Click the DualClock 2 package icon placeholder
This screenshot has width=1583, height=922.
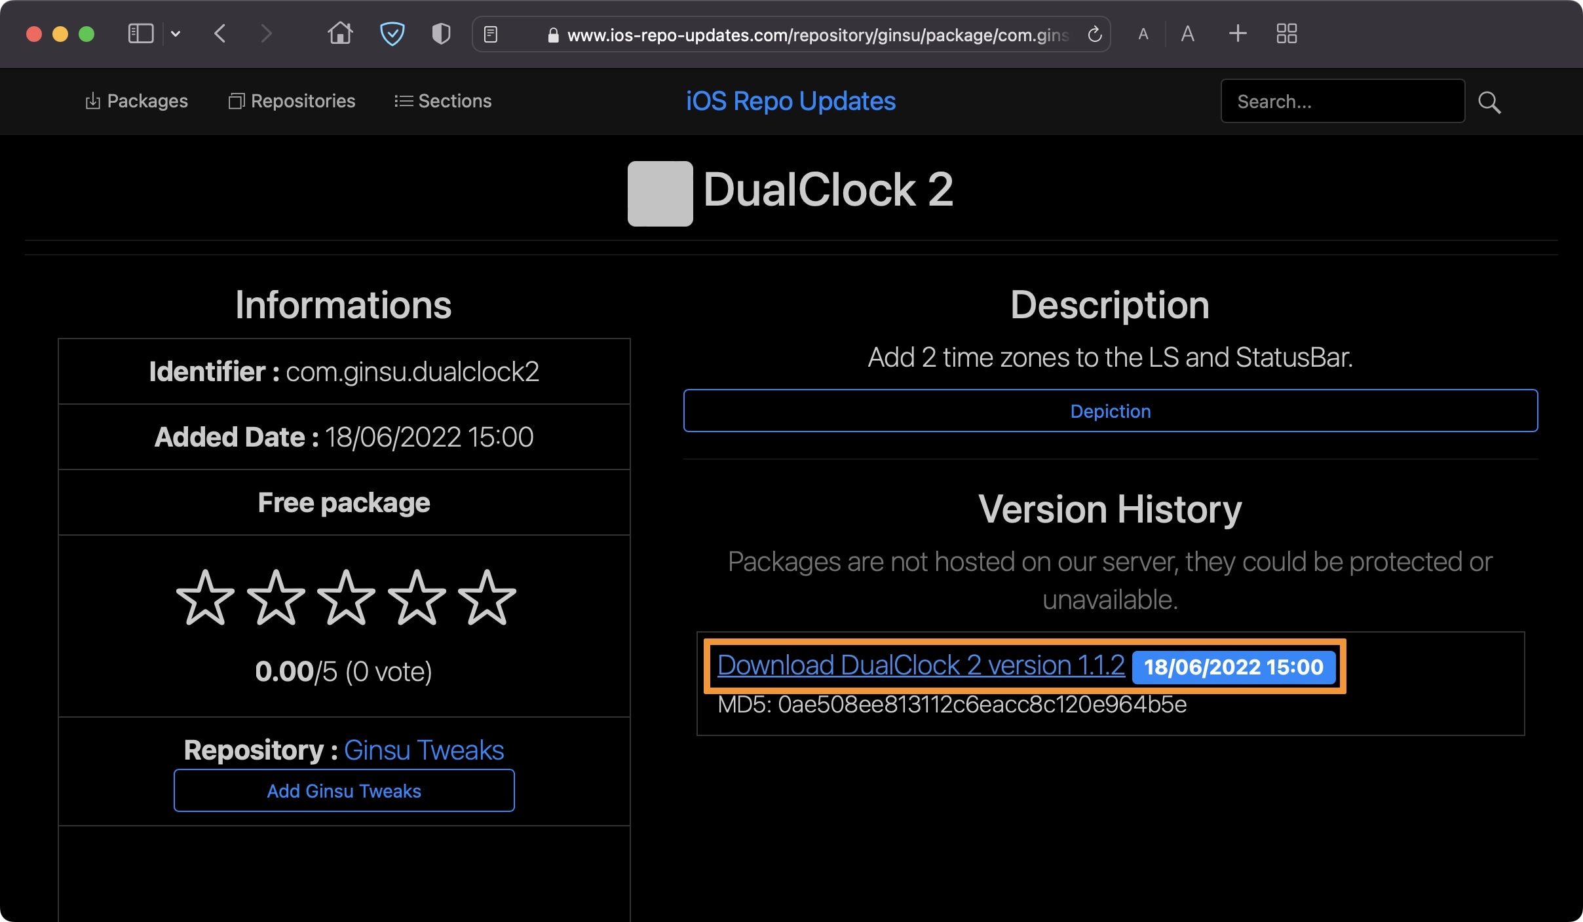click(x=660, y=193)
